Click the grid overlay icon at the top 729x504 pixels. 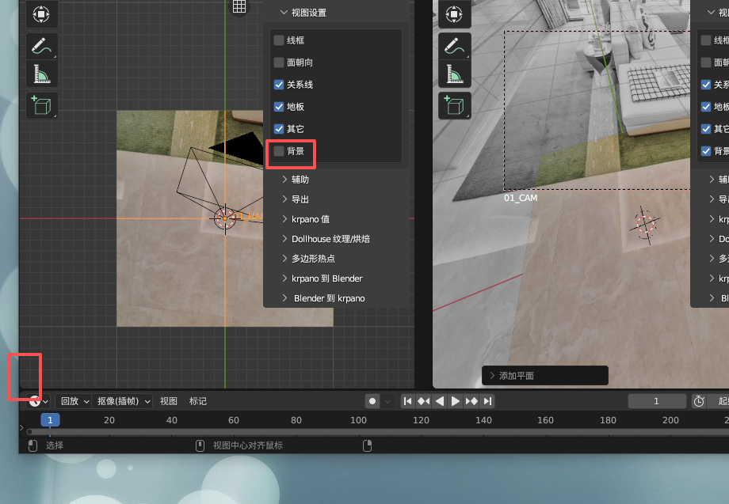pyautogui.click(x=239, y=6)
